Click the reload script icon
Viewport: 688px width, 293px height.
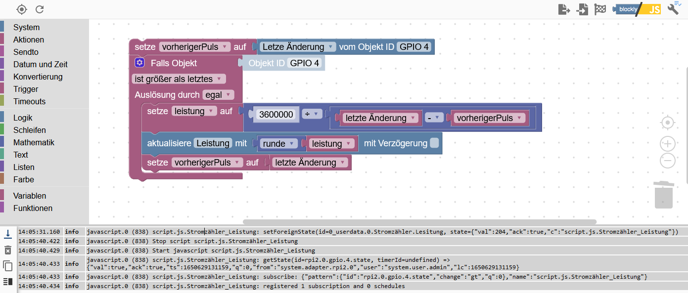point(40,9)
